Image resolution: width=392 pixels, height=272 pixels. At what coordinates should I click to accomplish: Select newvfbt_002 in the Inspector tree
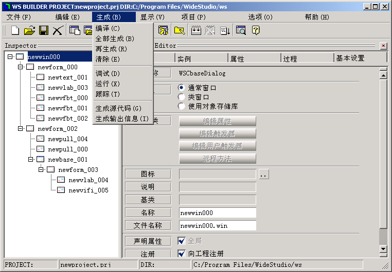[68, 118]
